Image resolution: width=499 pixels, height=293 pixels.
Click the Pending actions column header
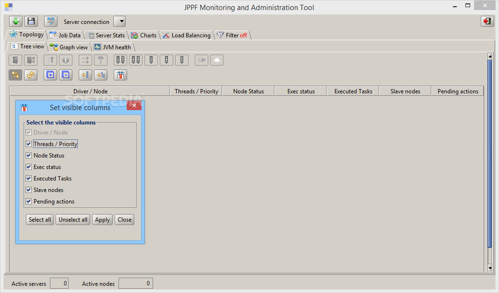coord(458,91)
